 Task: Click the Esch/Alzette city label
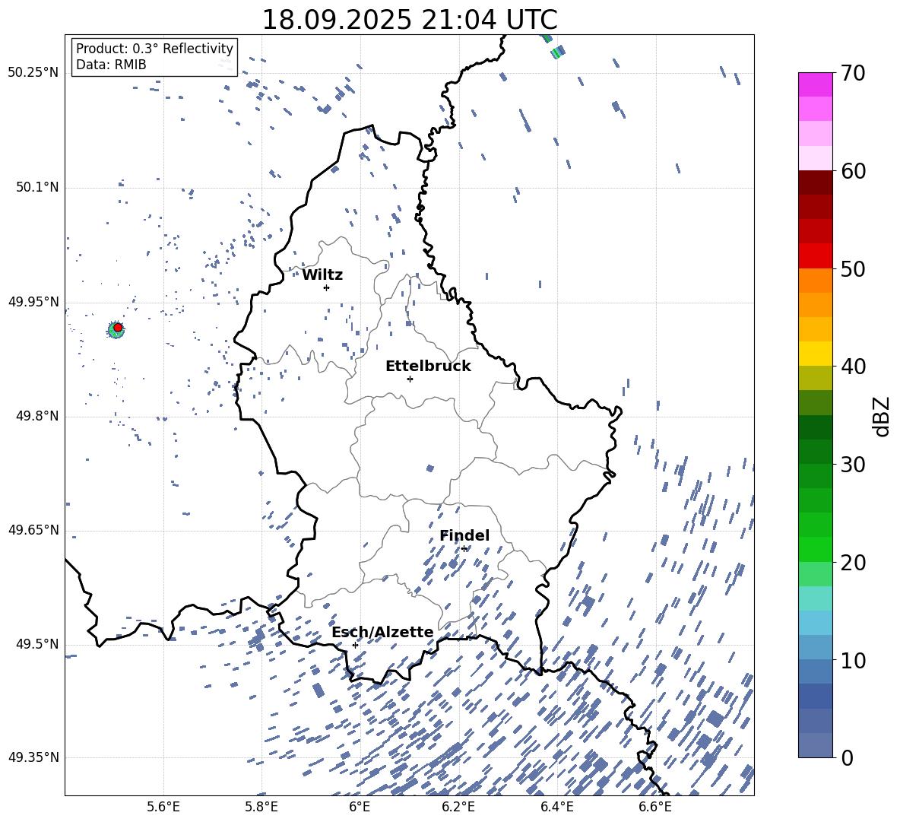coord(382,632)
